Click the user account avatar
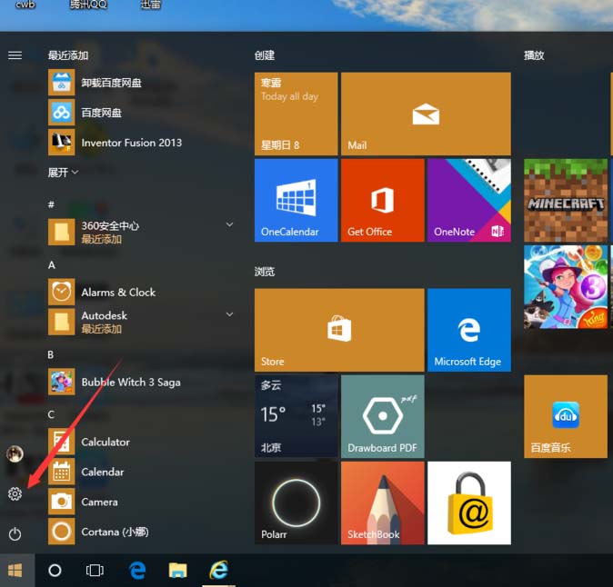This screenshot has width=613, height=587. (15, 454)
